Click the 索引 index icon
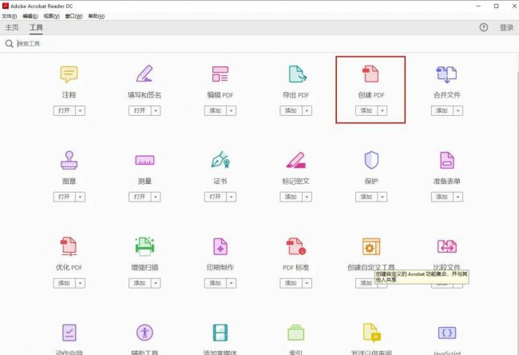The image size is (519, 355). click(296, 333)
